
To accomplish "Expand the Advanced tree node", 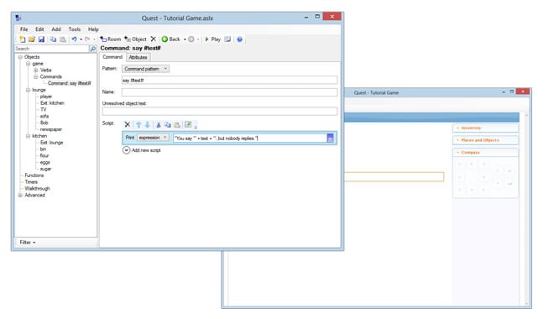I will [20, 195].
